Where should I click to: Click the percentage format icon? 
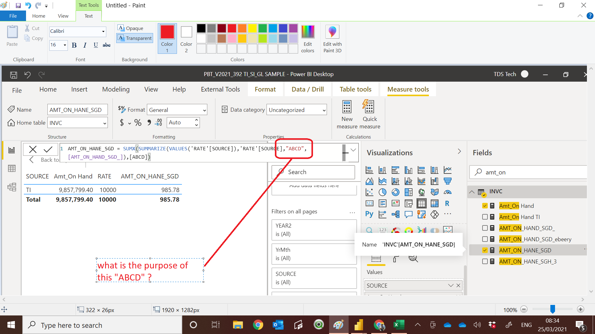click(x=138, y=123)
